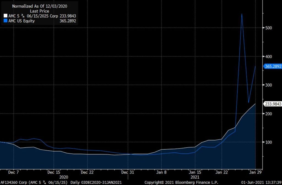Click the '01-Jun-2021 13:37:39' timestamp
Viewport: 282px width, 185px height.
pyautogui.click(x=262, y=183)
